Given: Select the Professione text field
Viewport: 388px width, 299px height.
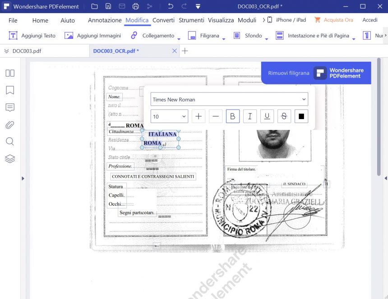Looking at the screenshot, I should coord(120,166).
